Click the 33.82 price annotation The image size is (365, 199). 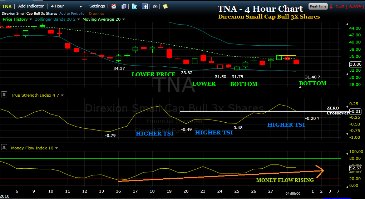(187, 73)
